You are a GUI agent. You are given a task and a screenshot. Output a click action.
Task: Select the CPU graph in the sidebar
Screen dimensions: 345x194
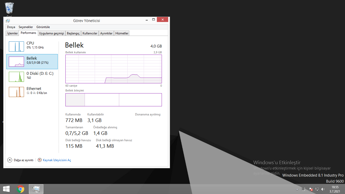(32, 46)
